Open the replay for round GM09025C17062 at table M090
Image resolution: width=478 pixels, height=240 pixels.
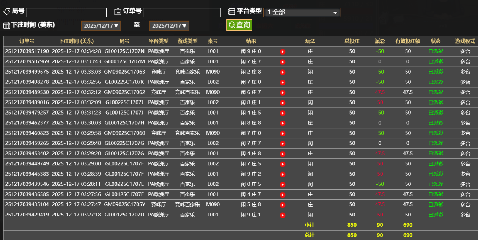point(282,92)
